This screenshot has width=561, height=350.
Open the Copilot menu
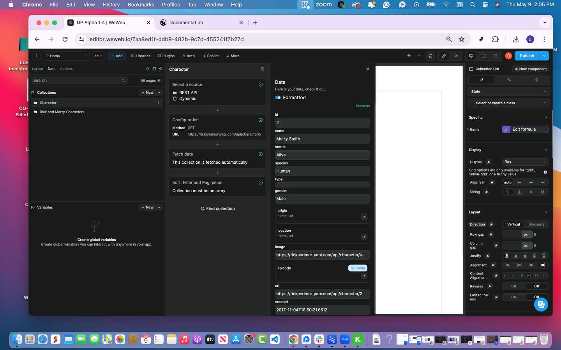[x=211, y=56]
